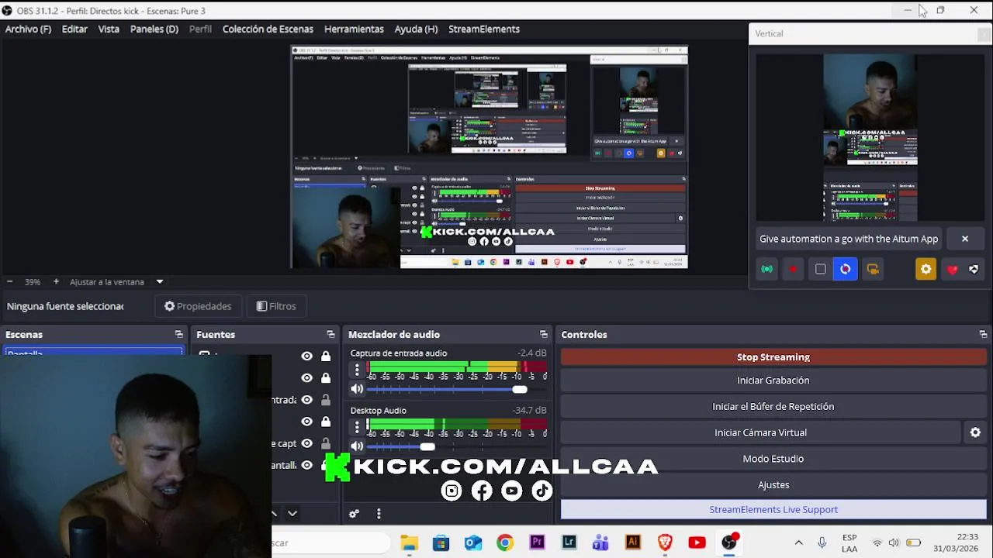Toggle lock of topmost source in Fuentes
The image size is (993, 558).
coord(326,356)
